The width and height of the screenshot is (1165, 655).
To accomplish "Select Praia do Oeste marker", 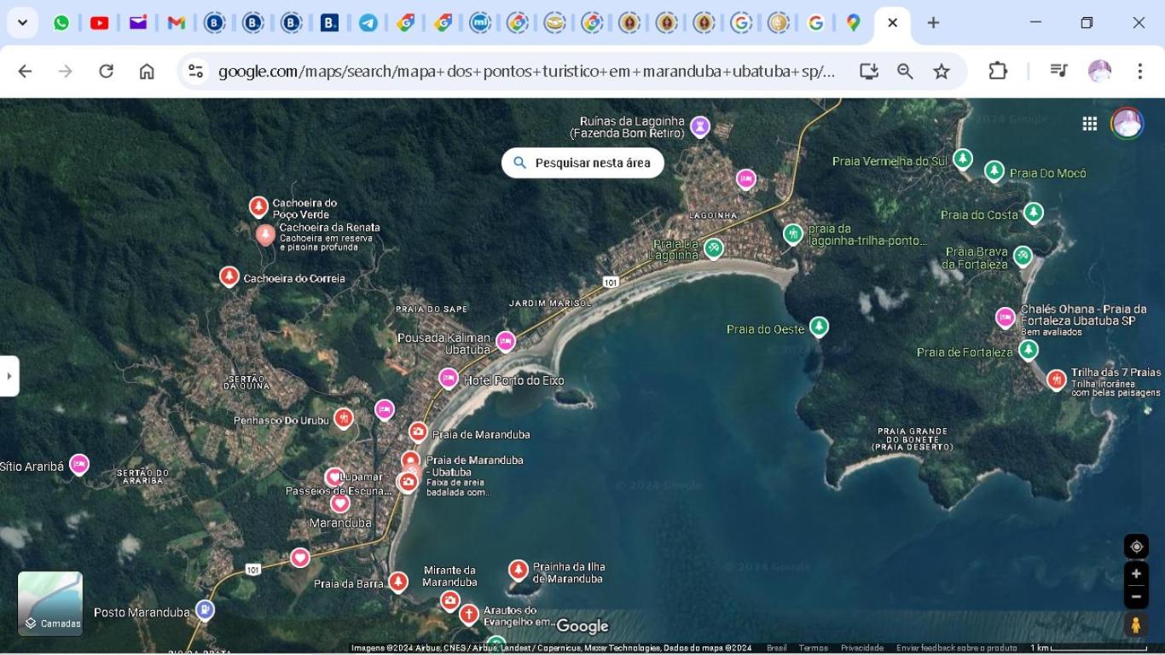I will click(x=819, y=327).
